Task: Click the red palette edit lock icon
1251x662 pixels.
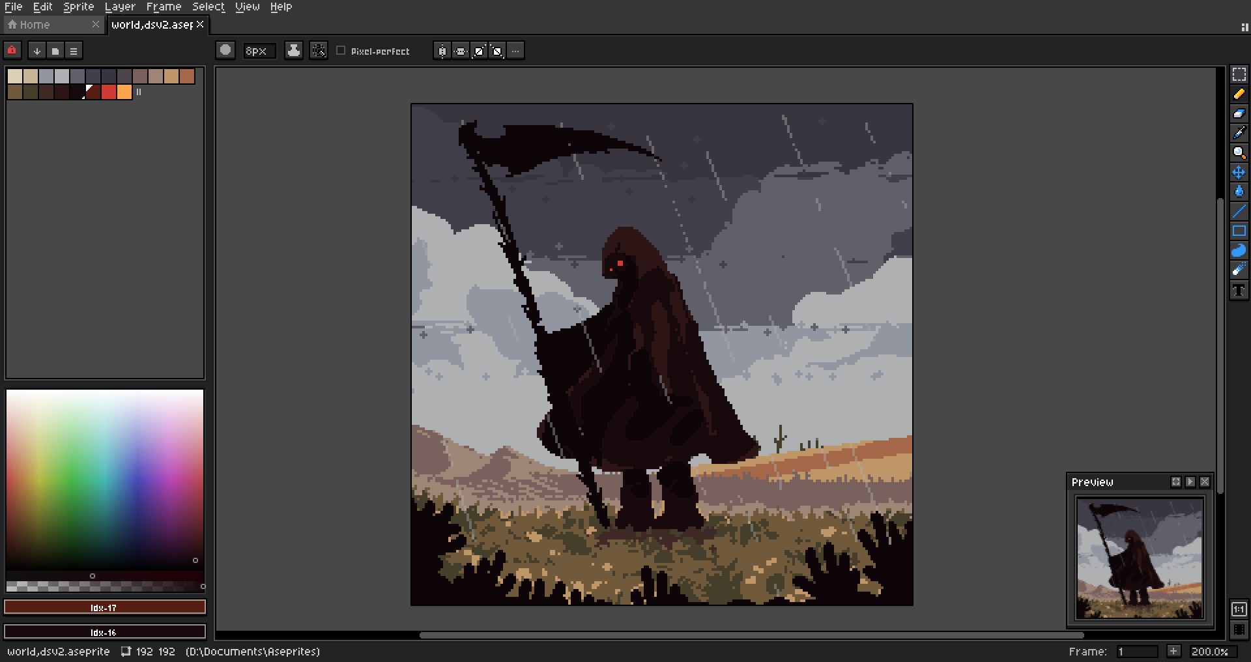Action: click(12, 50)
